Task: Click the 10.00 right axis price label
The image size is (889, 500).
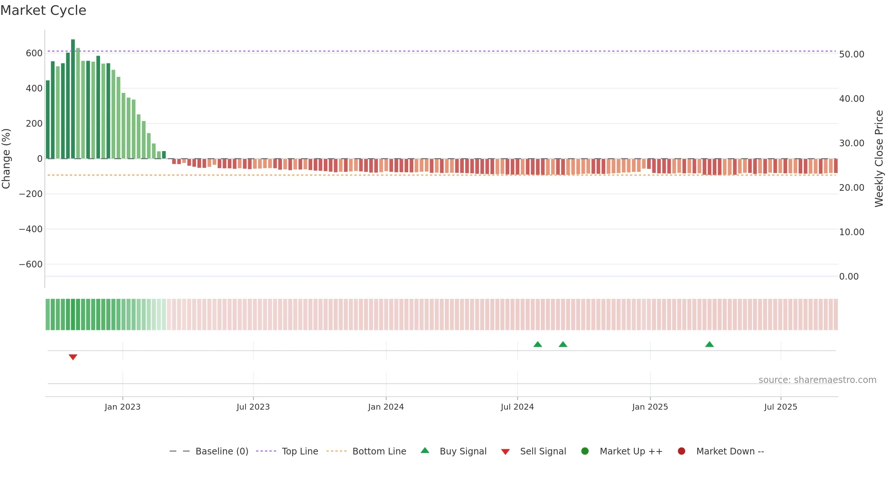Action: [852, 232]
